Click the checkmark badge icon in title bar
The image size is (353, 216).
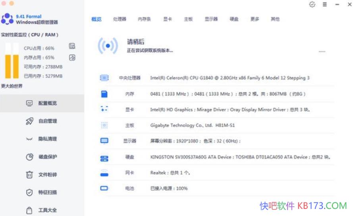coord(312,4)
